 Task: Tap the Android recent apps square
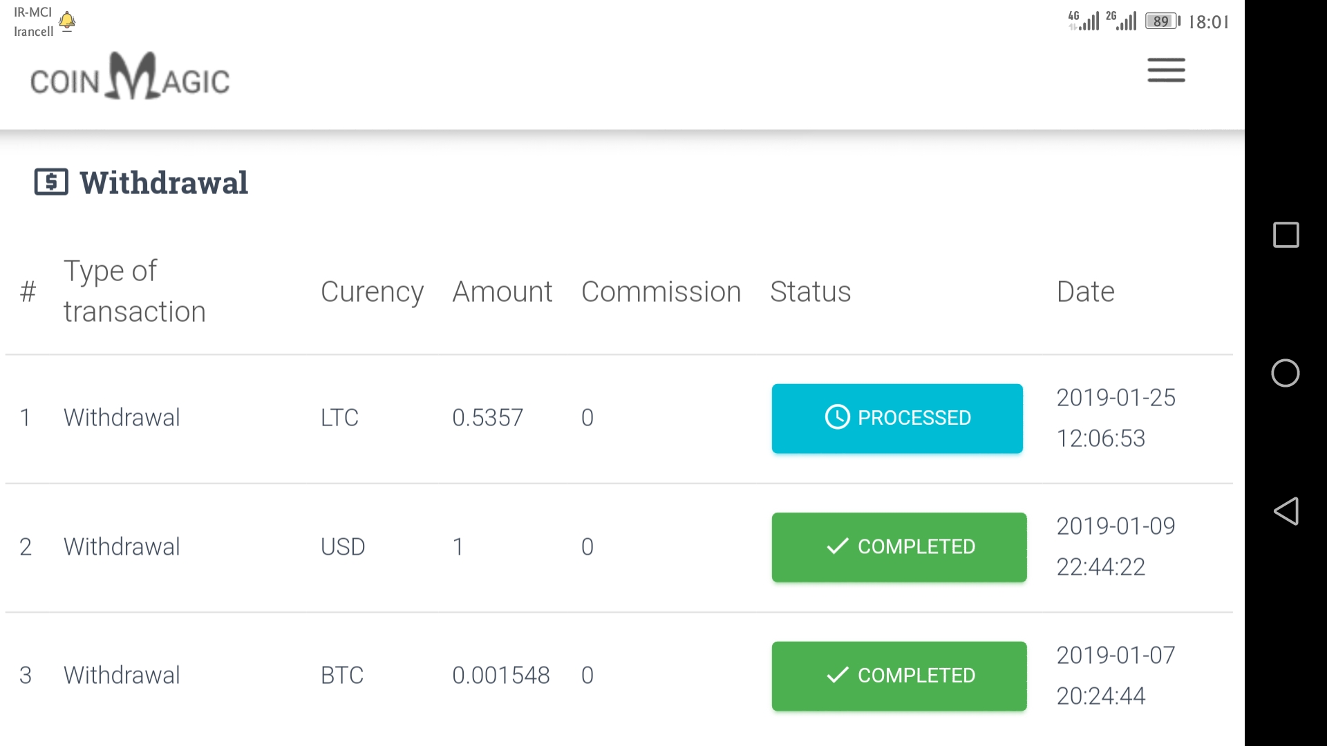pos(1286,235)
